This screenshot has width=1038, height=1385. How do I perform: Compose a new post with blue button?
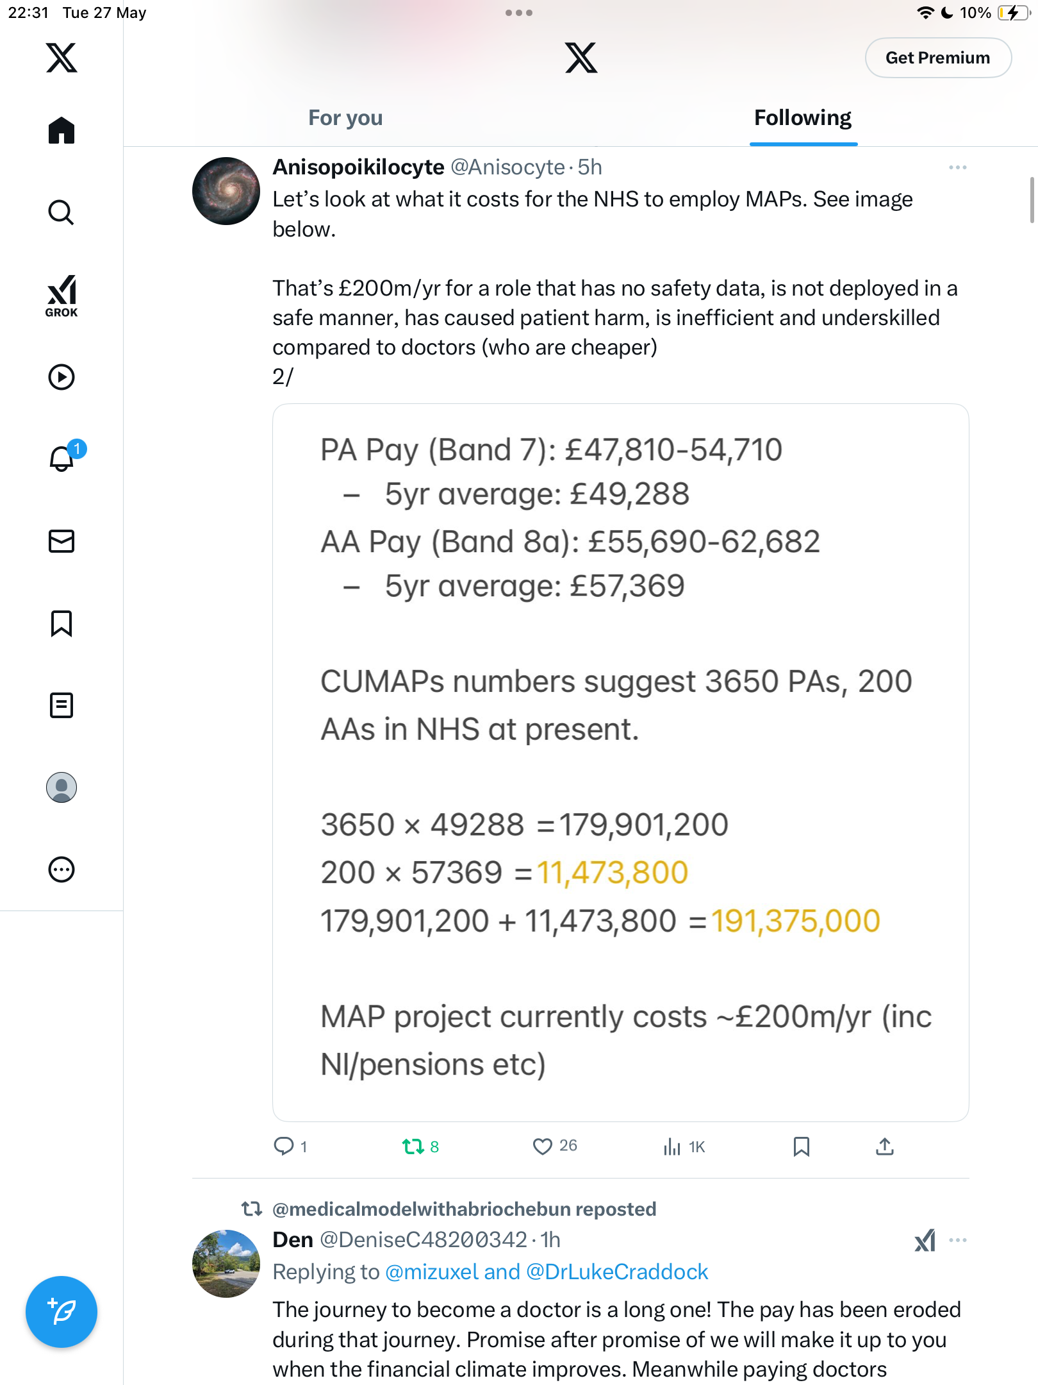click(x=62, y=1312)
